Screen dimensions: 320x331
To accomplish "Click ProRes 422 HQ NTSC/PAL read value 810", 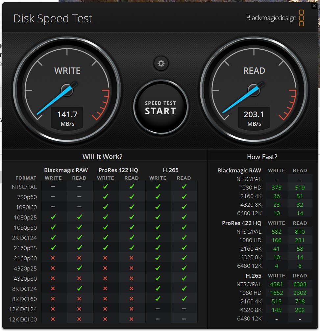I will (x=300, y=232).
